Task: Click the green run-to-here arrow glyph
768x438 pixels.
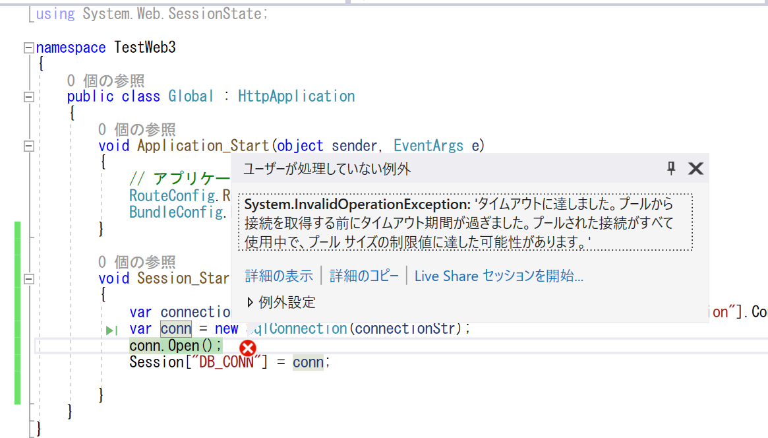Action: click(x=111, y=330)
